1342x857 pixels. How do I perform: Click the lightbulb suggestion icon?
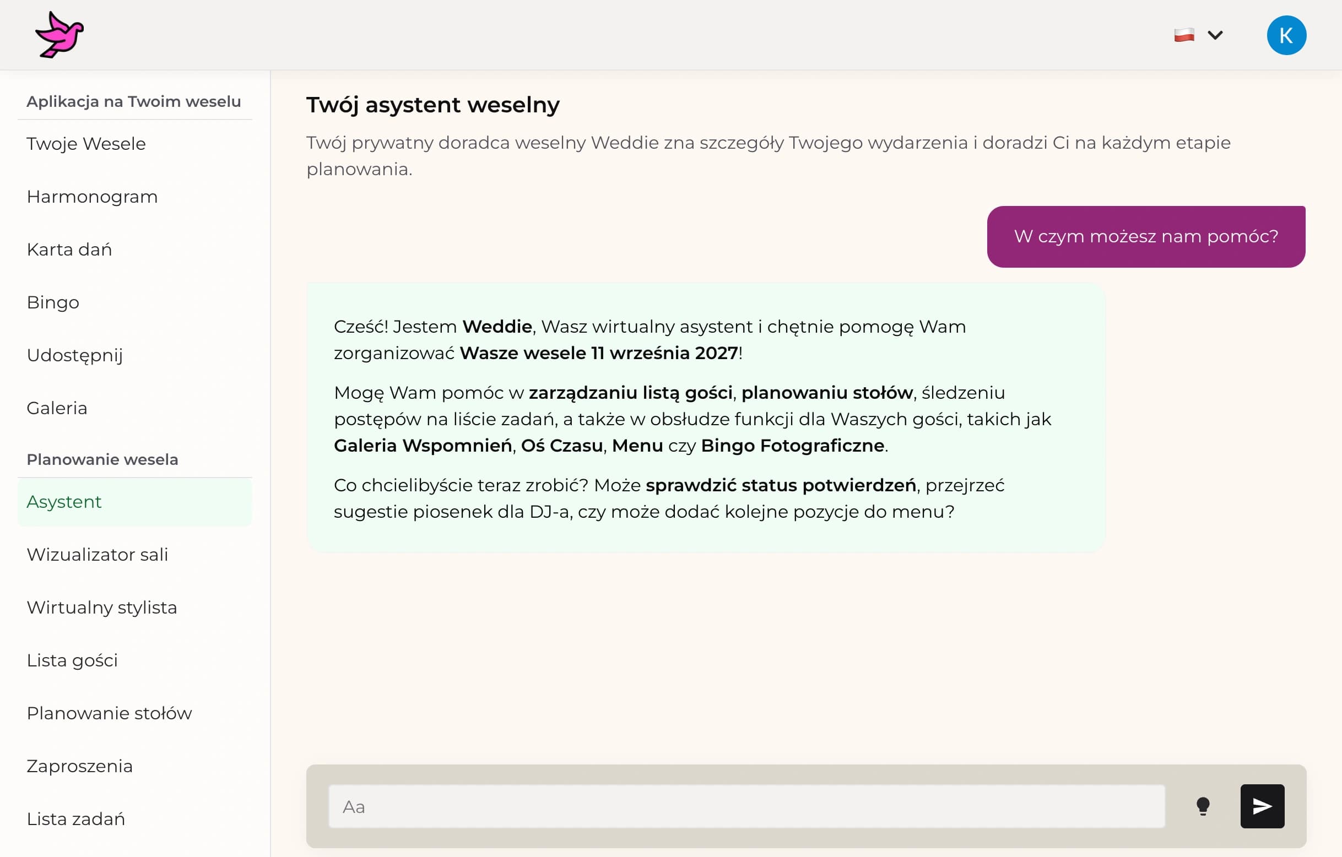click(x=1204, y=806)
